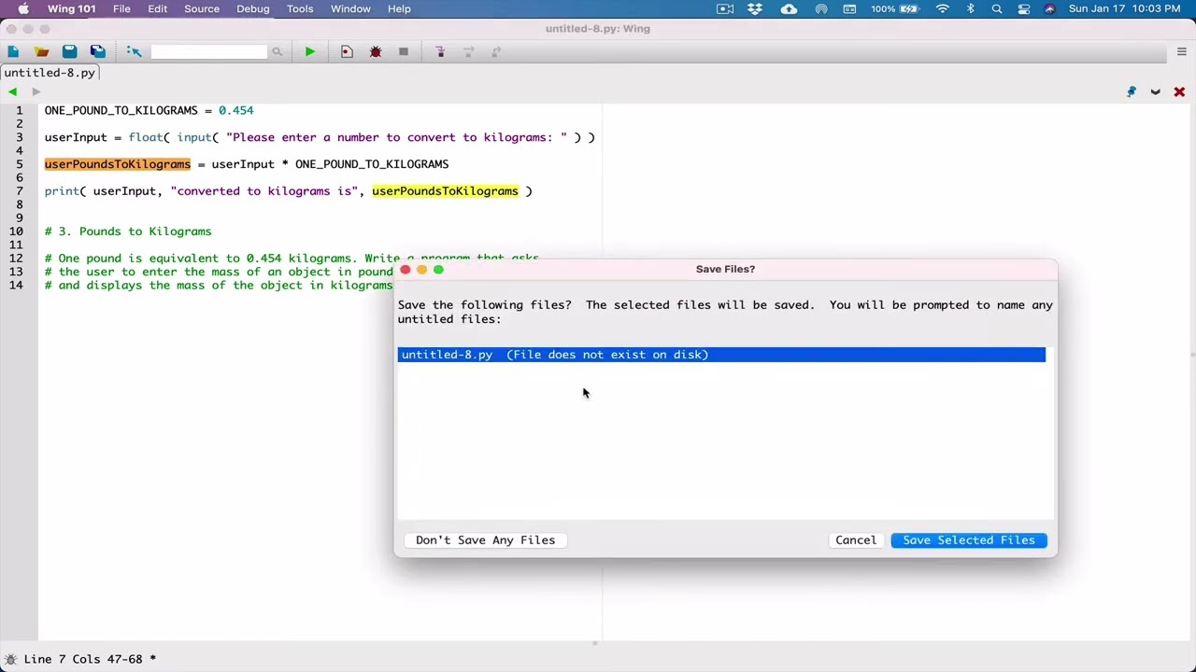The image size is (1196, 672).
Task: Open the editor tab options chevron
Action: (x=1156, y=91)
